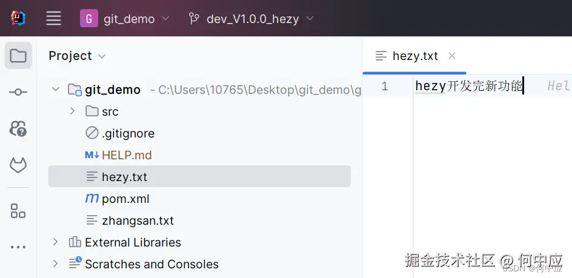Viewport: 572px width, 278px height.
Task: Select the hezy.txt editor tab
Action: [414, 56]
